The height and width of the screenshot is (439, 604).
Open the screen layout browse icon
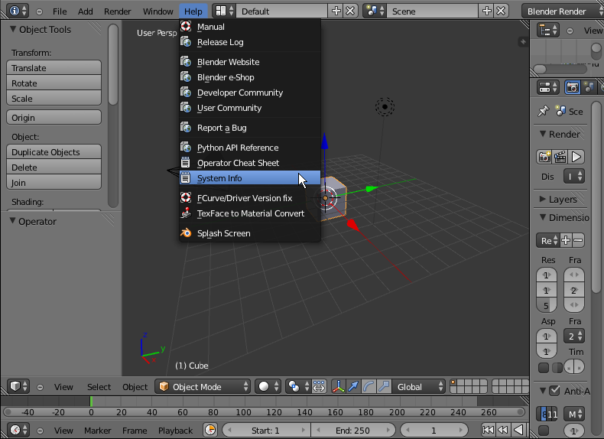point(225,11)
